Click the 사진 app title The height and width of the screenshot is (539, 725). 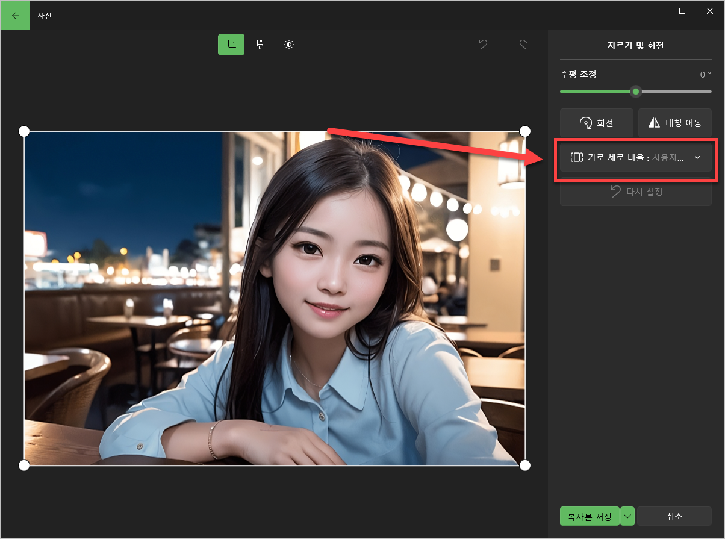pyautogui.click(x=45, y=16)
